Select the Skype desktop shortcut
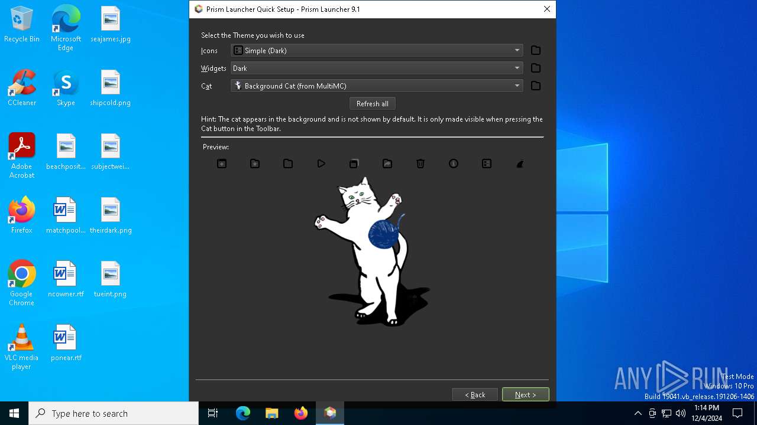The height and width of the screenshot is (425, 757). click(66, 89)
